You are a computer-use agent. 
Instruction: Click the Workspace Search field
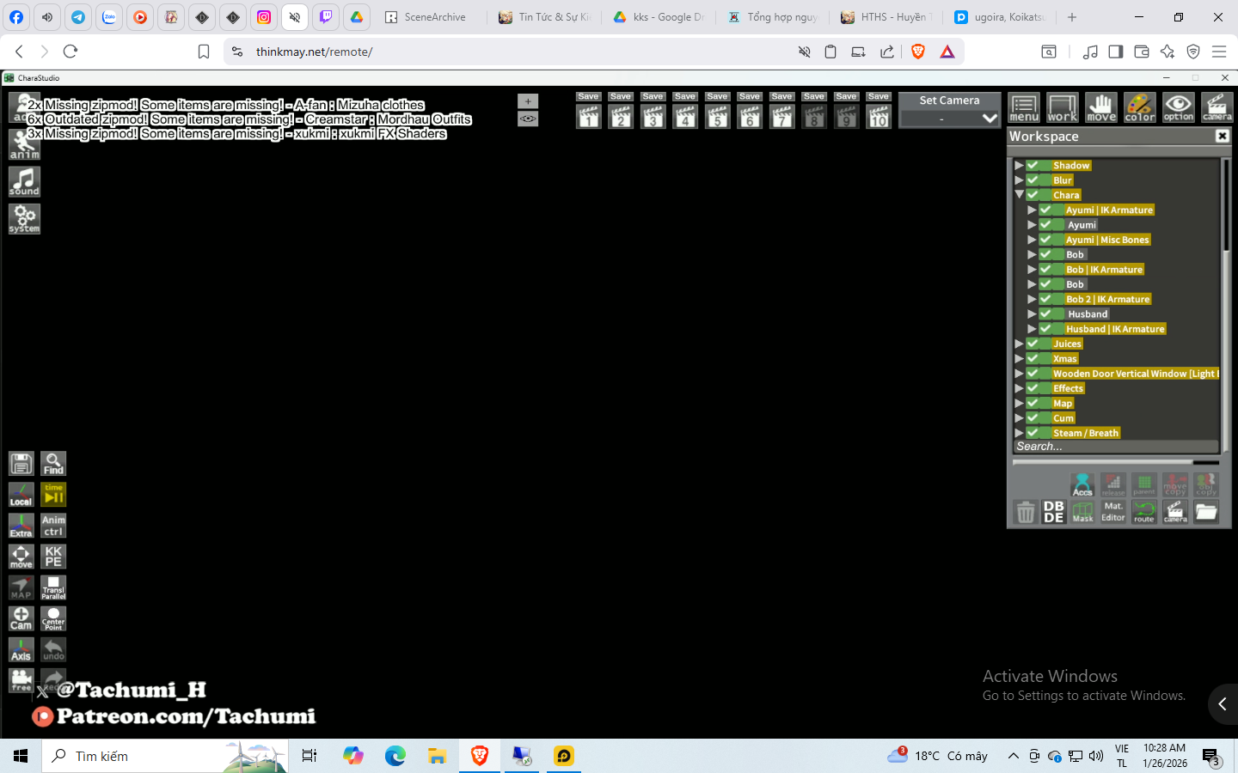[1114, 447]
